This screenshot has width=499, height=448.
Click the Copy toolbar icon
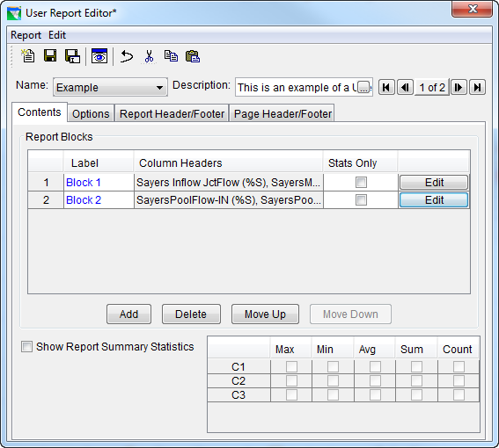171,56
